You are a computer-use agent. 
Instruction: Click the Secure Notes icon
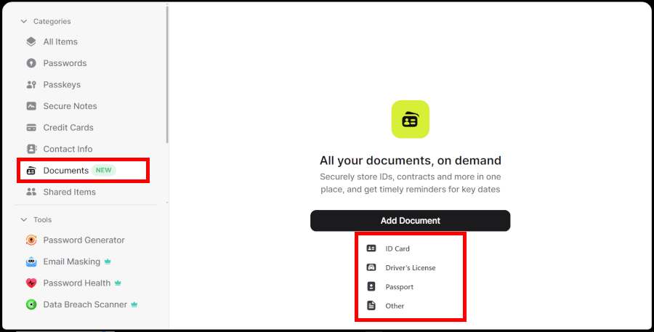pyautogui.click(x=31, y=106)
